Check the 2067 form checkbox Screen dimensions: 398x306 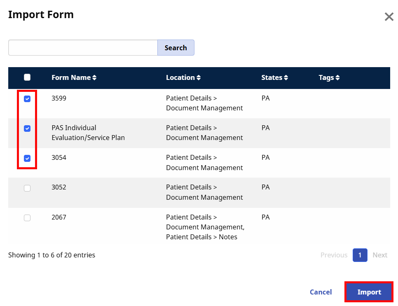pos(27,217)
